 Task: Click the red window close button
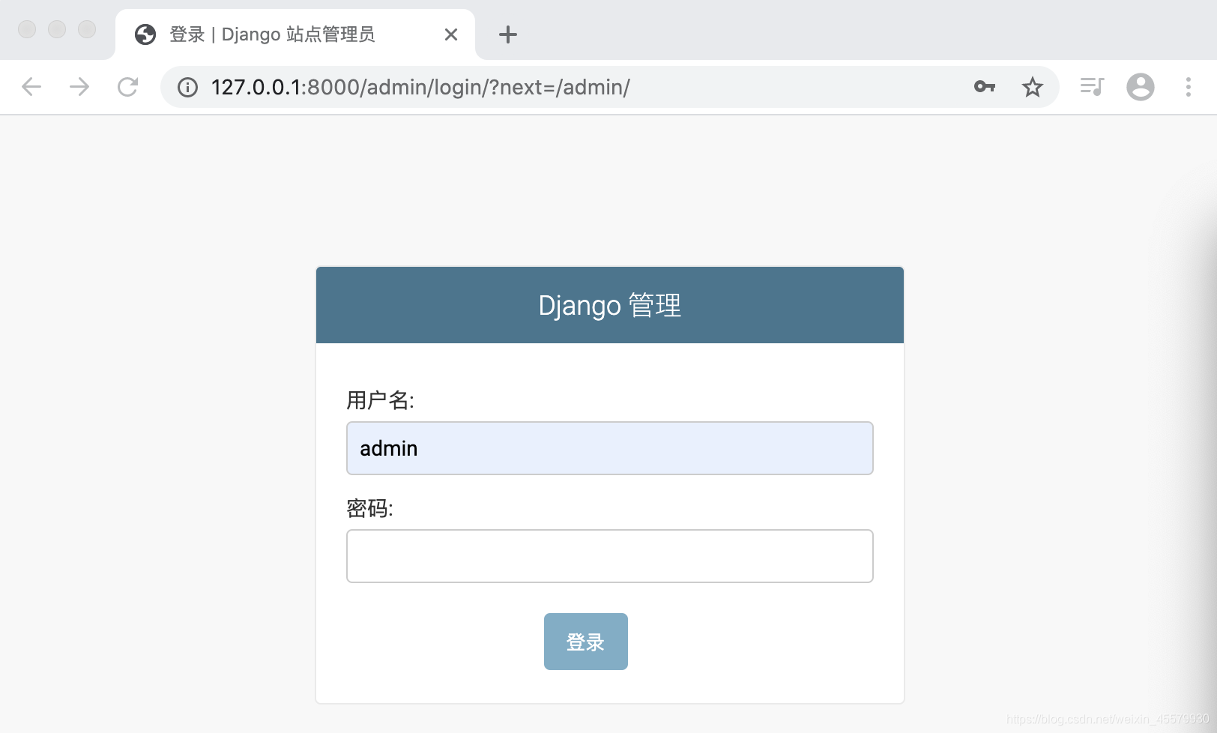[x=27, y=29]
